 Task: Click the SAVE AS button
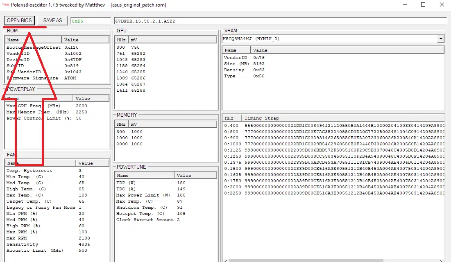point(52,20)
